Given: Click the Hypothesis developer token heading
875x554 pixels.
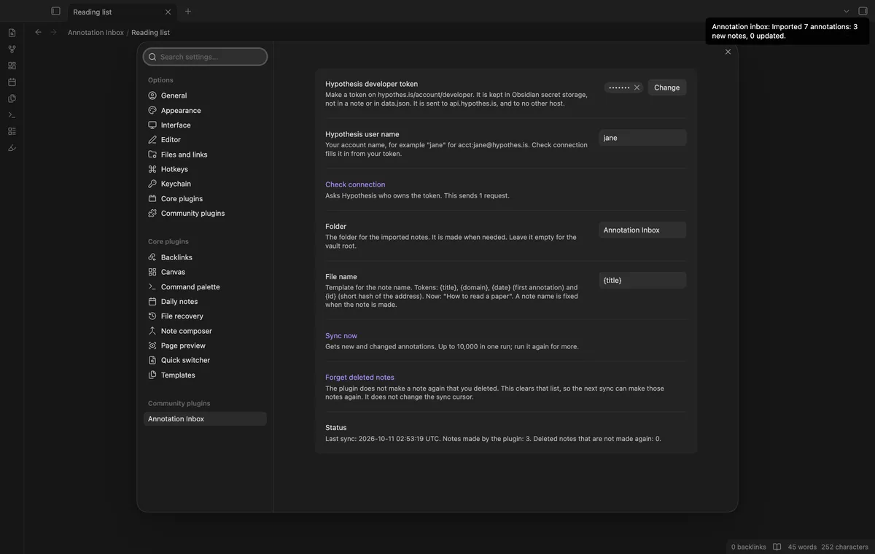Looking at the screenshot, I should coord(371,84).
